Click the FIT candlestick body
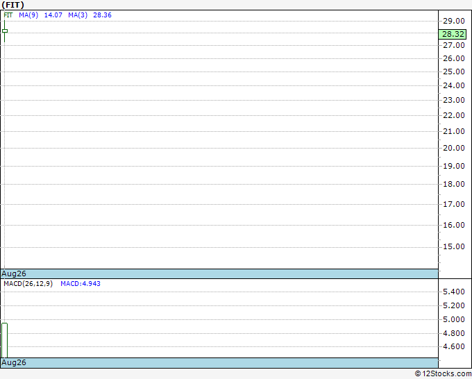This screenshot has width=472, height=379. (x=5, y=31)
